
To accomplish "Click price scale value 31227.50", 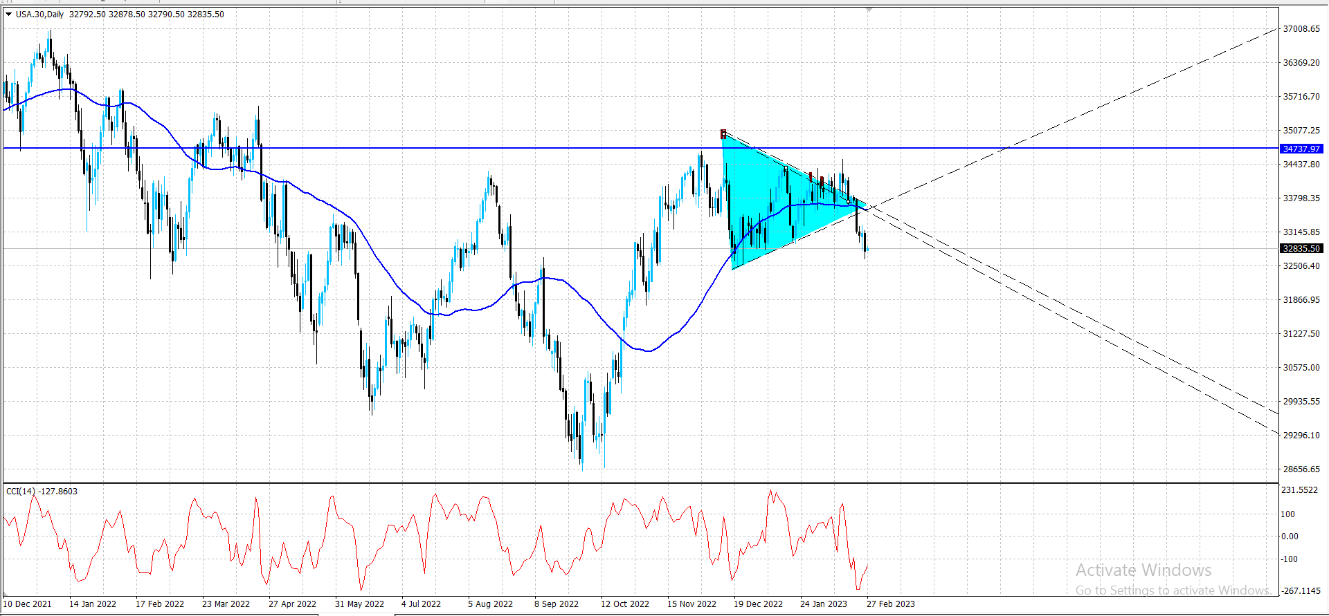I will (x=1301, y=334).
